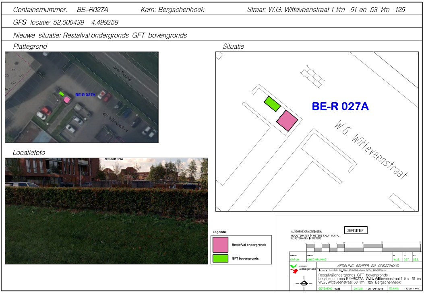Click the scale bar above the revision table
Screen dimensions: 424x293
(x=362, y=248)
